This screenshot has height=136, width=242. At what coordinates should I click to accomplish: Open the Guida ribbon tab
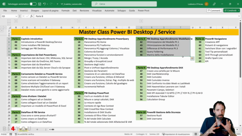click(x=132, y=11)
